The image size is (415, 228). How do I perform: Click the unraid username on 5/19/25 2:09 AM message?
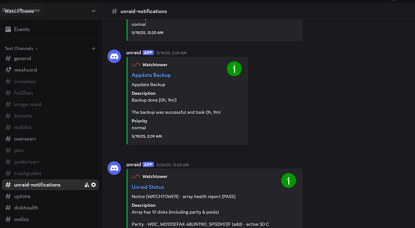134,53
